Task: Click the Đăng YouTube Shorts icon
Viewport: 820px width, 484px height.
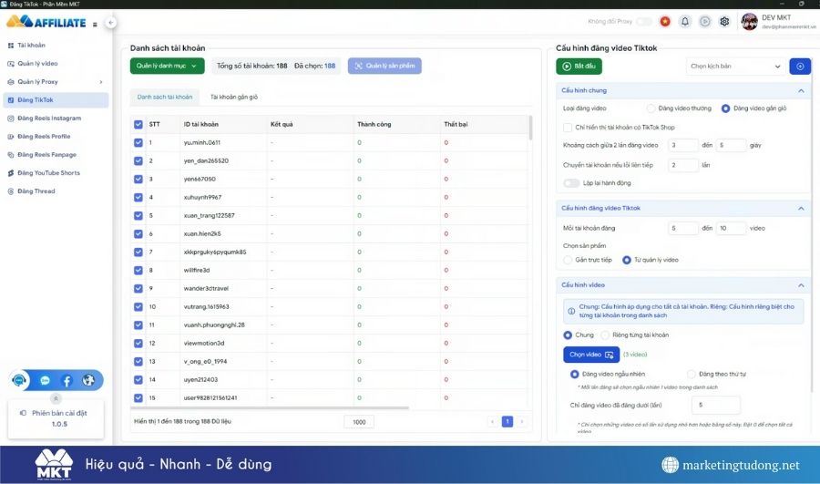Action: coord(10,173)
